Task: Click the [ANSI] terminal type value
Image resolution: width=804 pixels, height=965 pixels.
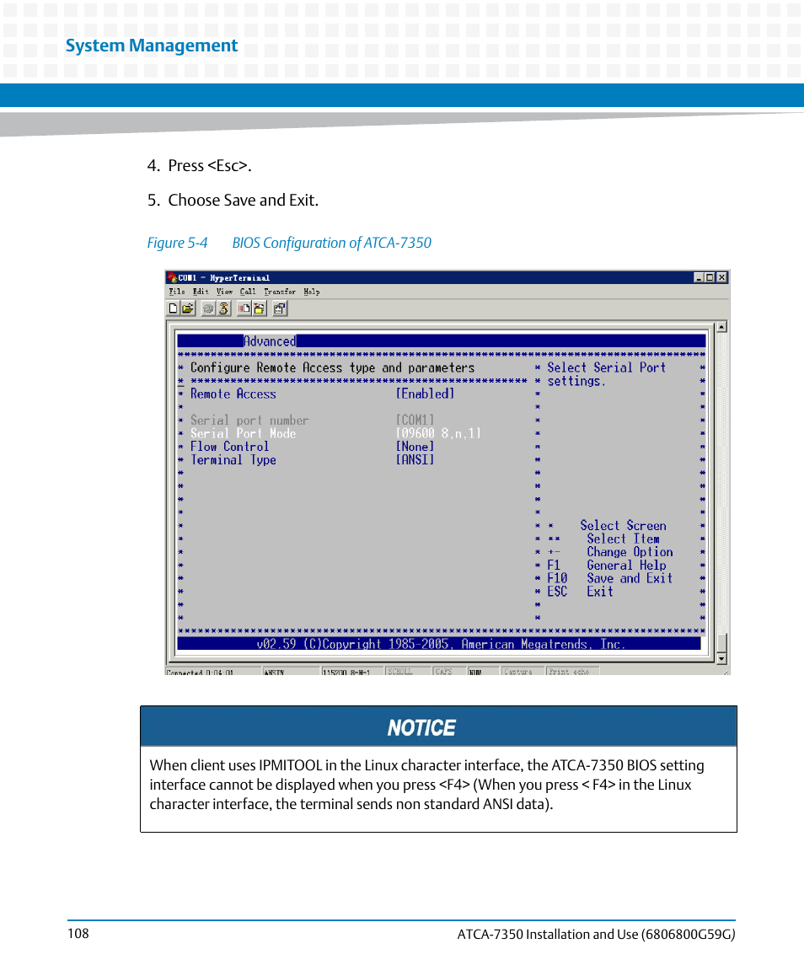Action: 415,459
